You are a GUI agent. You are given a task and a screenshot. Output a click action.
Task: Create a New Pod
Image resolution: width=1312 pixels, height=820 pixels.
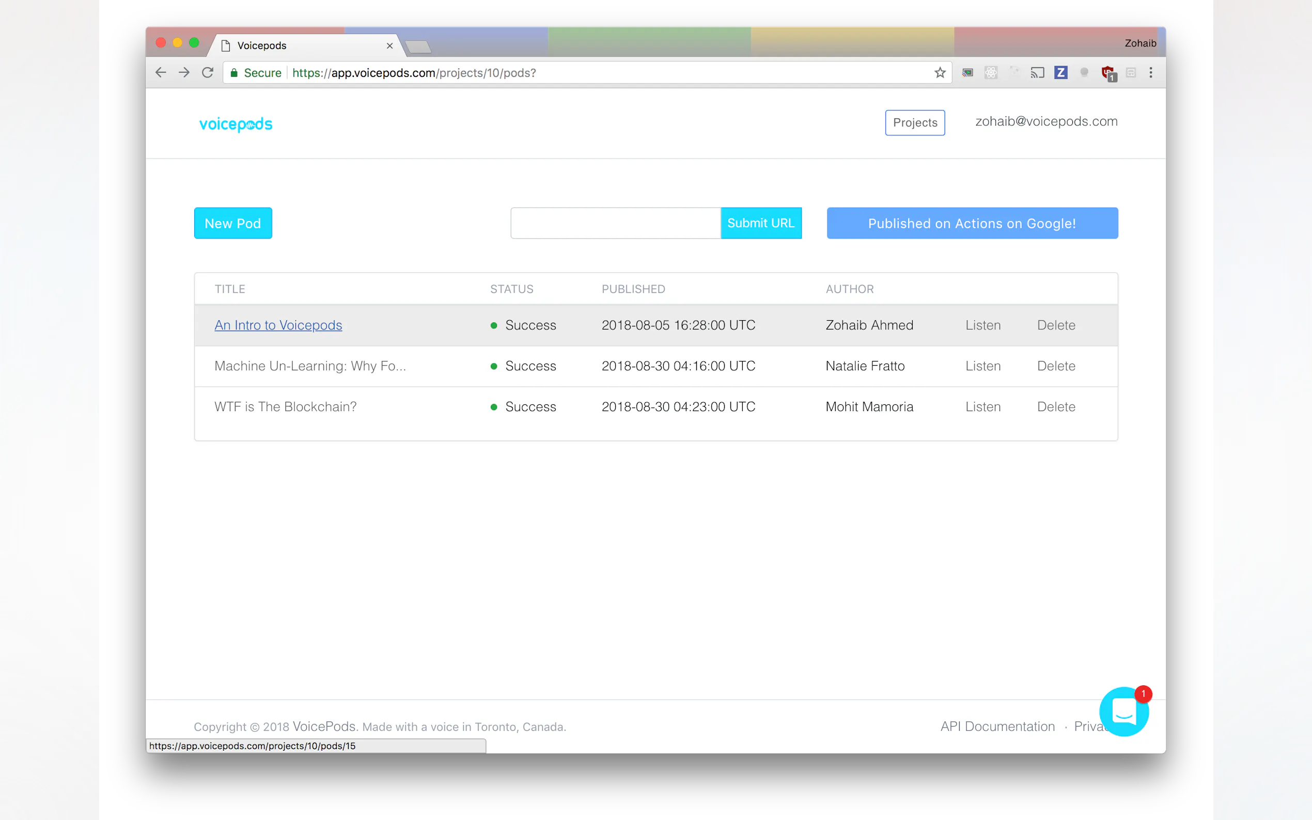232,223
